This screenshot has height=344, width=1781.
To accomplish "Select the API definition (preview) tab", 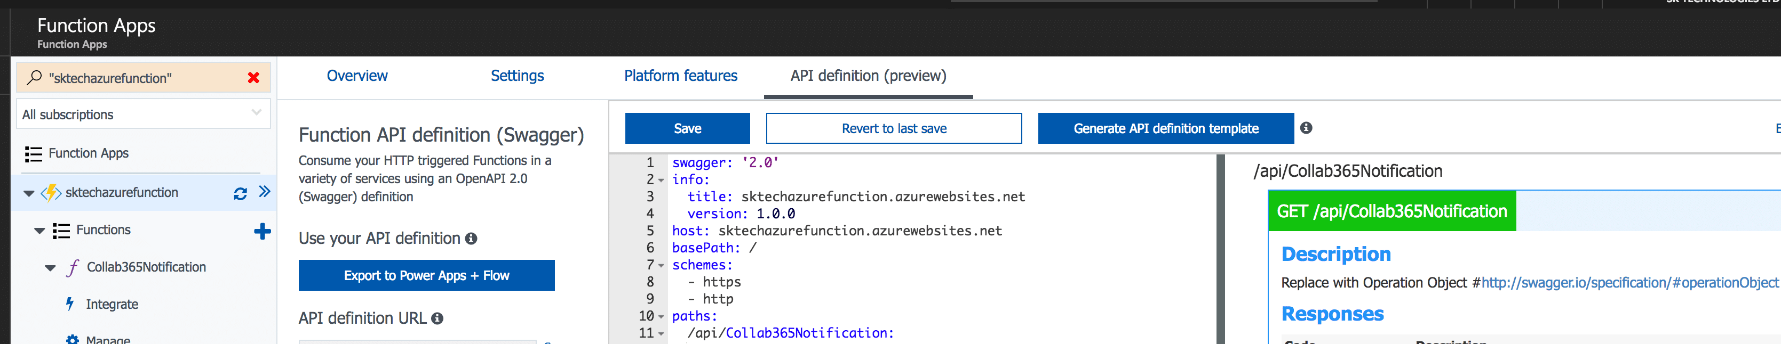I will [x=869, y=76].
